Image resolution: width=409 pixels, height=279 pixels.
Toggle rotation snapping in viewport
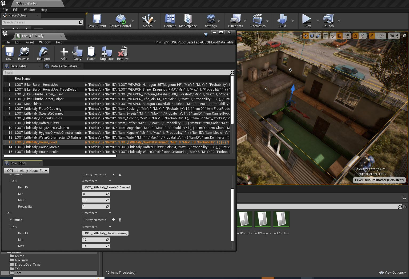(355, 35)
